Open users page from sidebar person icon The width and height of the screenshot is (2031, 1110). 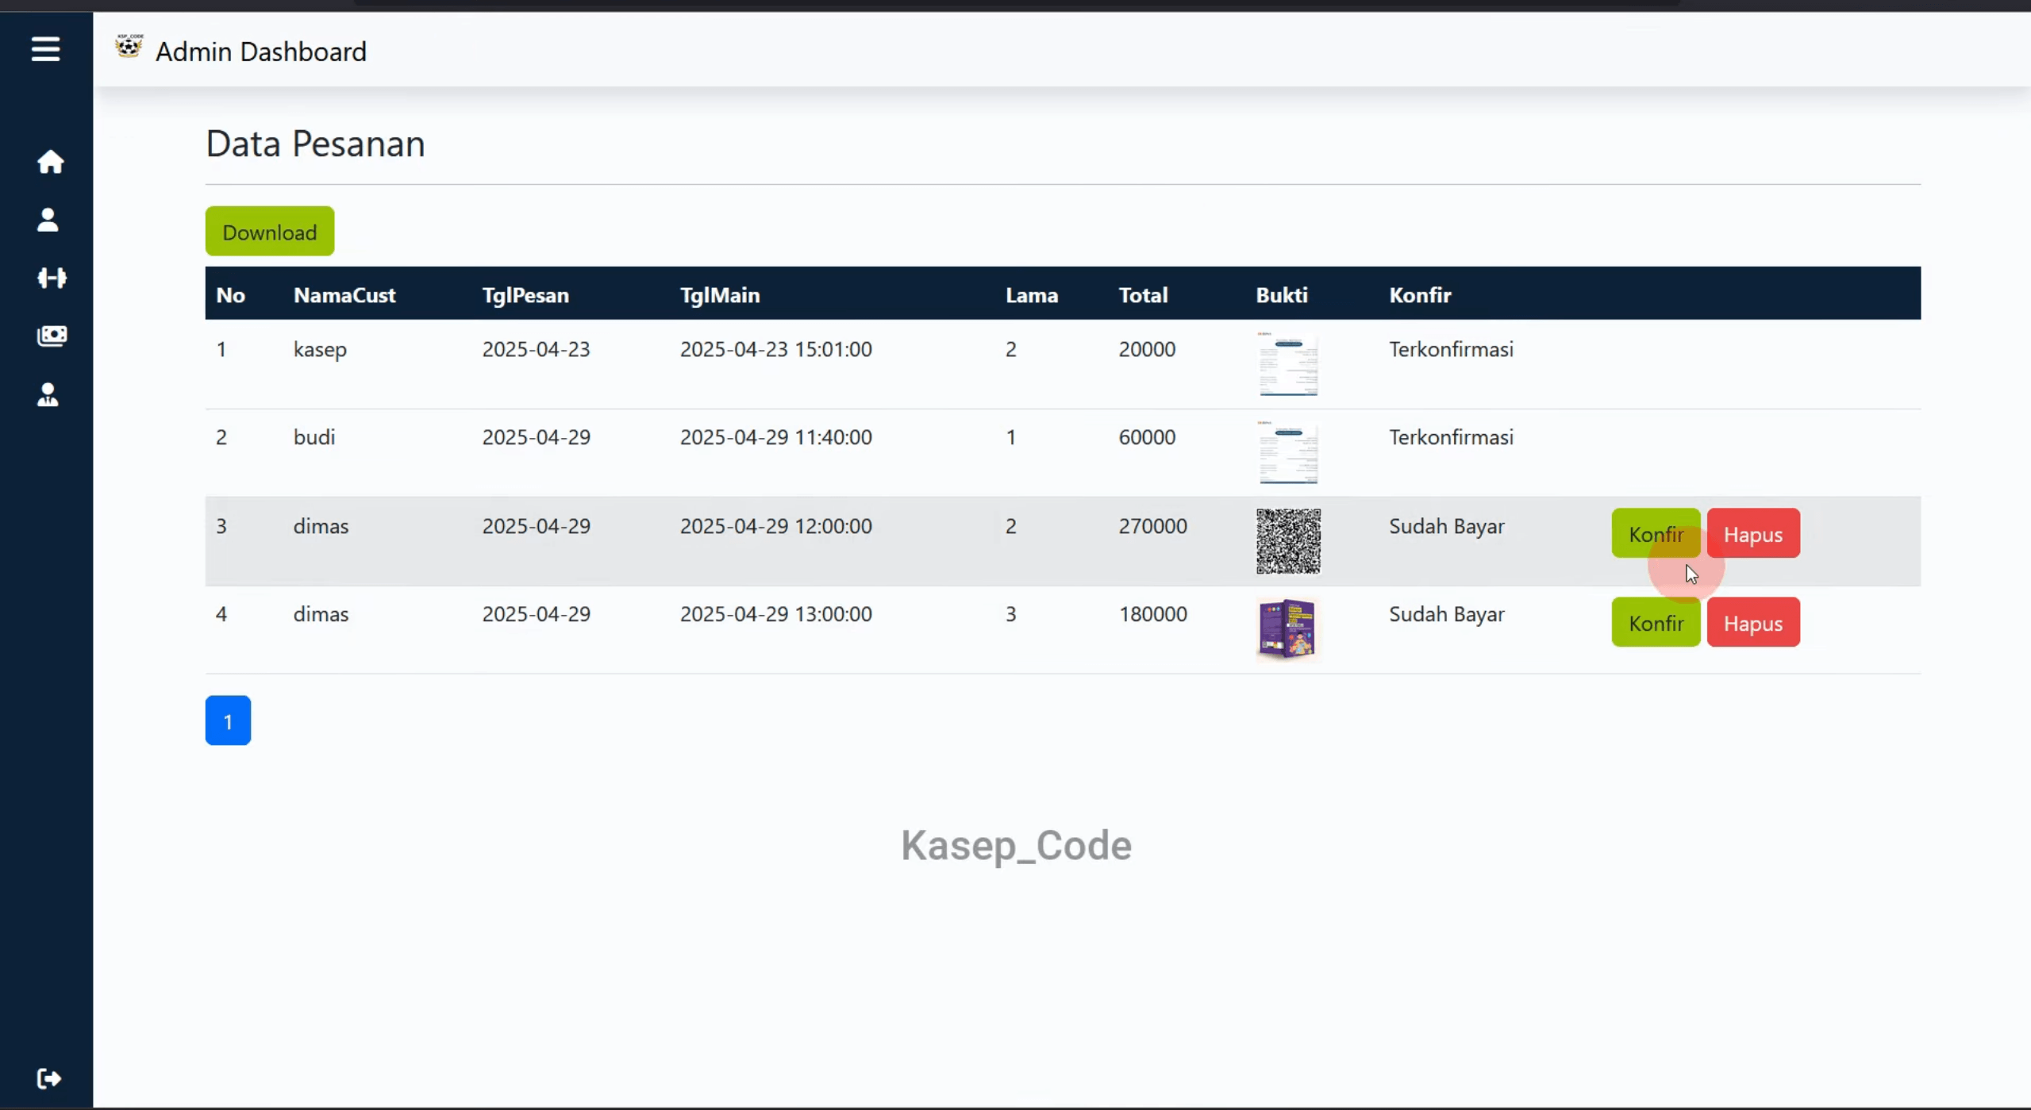pyautogui.click(x=48, y=220)
